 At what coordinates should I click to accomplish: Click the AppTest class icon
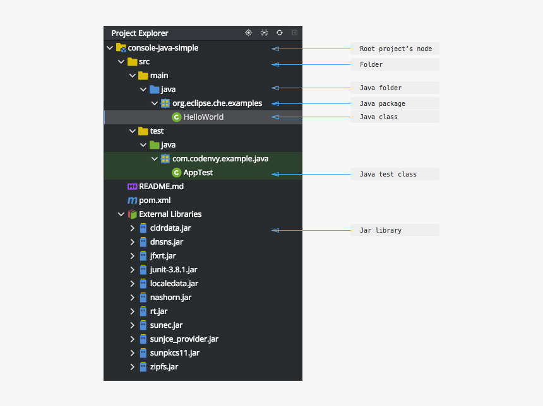(177, 173)
